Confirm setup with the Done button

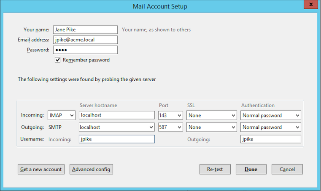251,169
